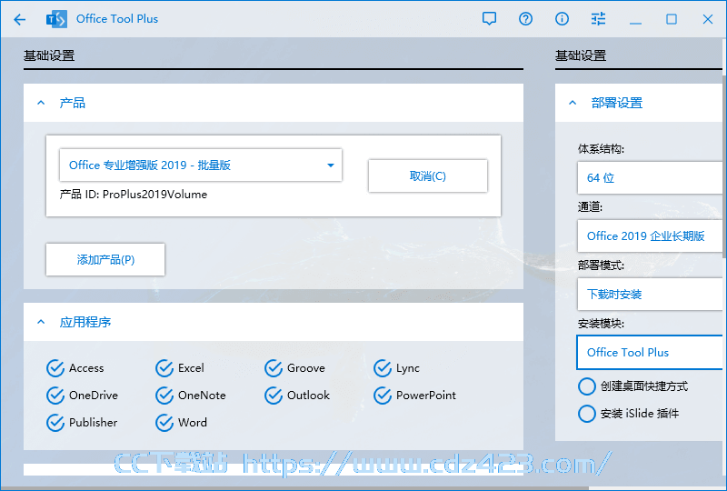Click the 体系结构: label

(601, 149)
